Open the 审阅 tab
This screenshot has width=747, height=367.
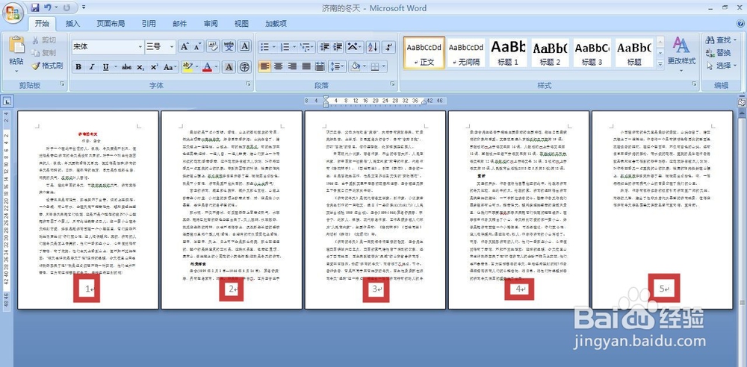(x=211, y=24)
